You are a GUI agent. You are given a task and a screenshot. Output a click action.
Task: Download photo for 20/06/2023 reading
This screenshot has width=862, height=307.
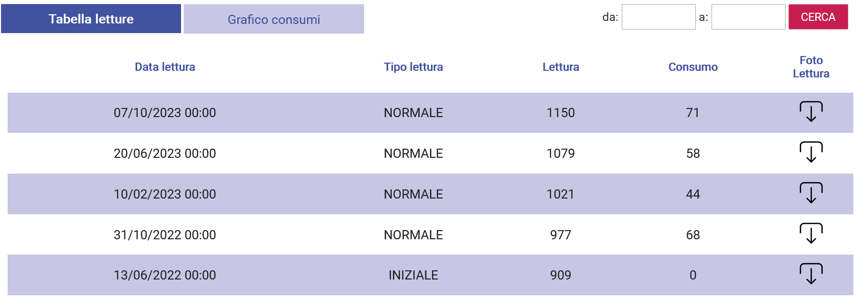point(811,152)
